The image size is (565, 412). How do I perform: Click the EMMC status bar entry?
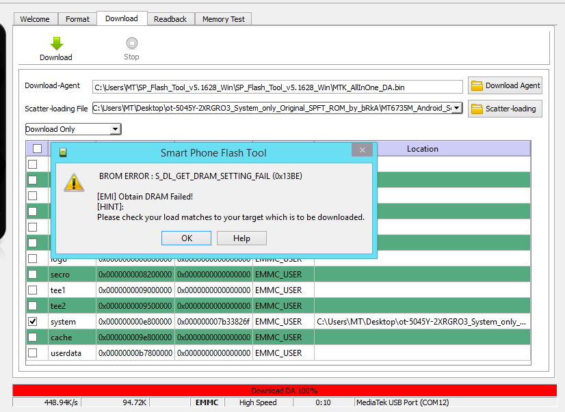(207, 402)
